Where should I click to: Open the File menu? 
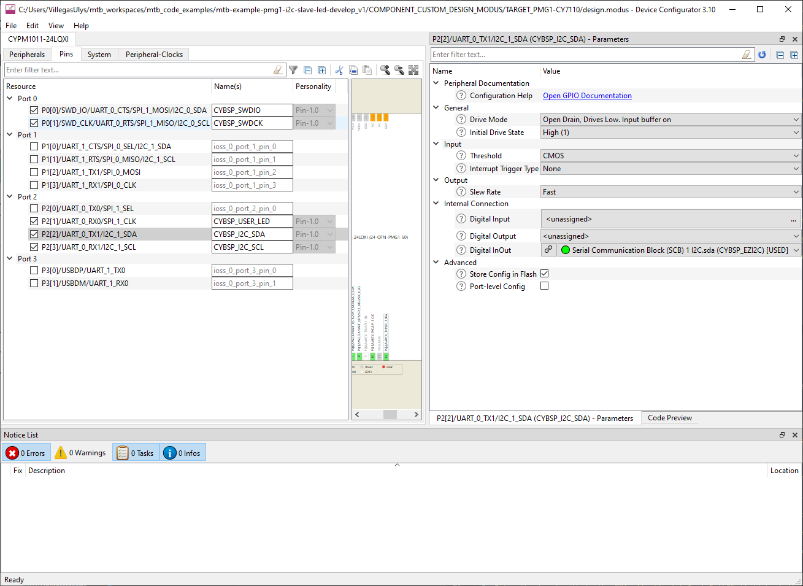[11, 26]
